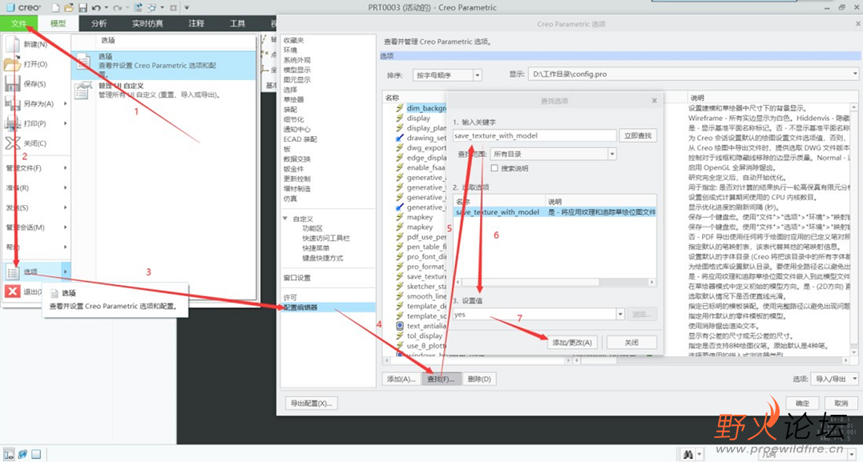Choose 打开(O) in the file menu
Image resolution: width=863 pixels, height=462 pixels.
(x=36, y=64)
